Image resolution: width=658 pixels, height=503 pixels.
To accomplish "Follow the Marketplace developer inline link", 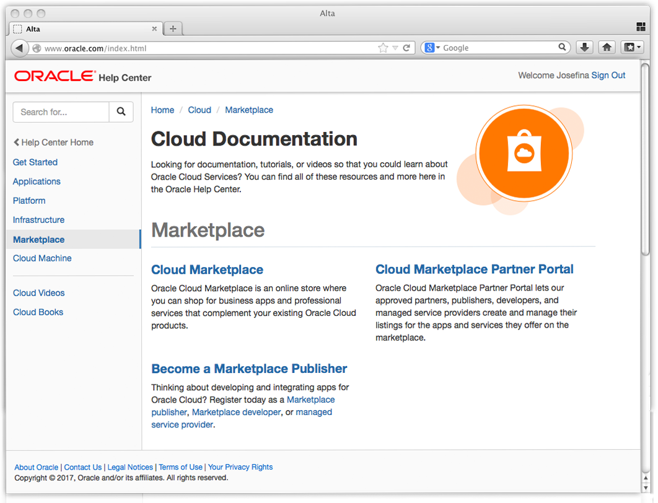I will pos(236,413).
